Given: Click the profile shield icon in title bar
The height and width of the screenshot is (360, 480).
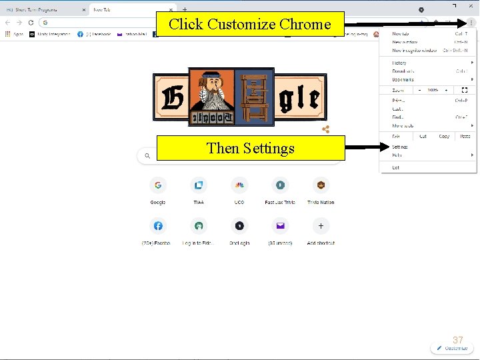Looking at the screenshot, I should coord(421,10).
